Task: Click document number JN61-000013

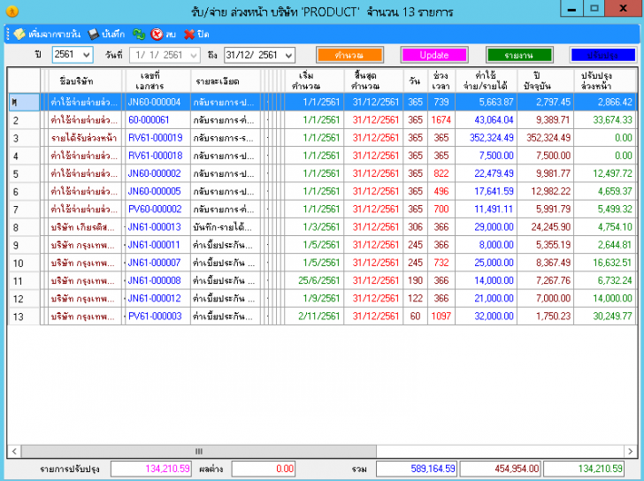Action: click(154, 227)
